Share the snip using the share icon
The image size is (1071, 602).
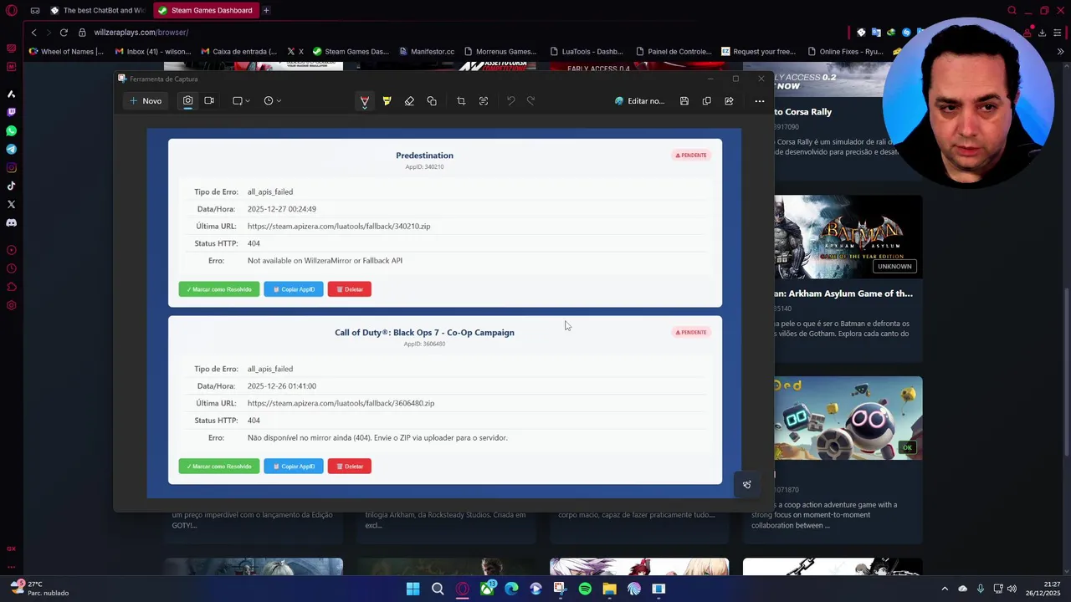729,101
